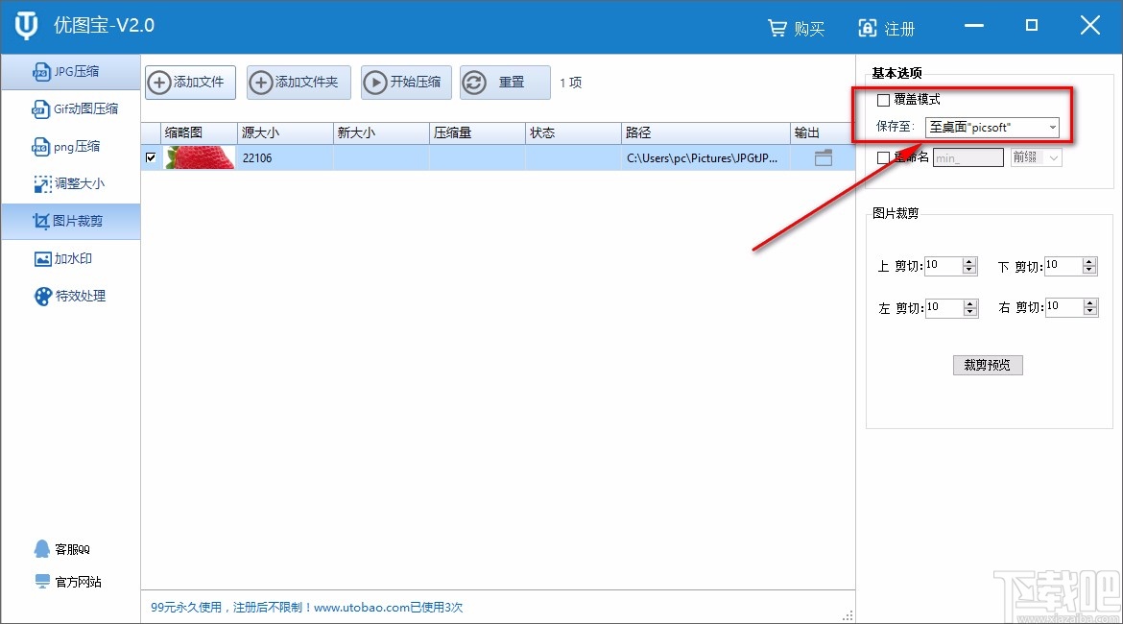Click the 注册 button in title bar
The height and width of the screenshot is (624, 1123).
pyautogui.click(x=886, y=29)
